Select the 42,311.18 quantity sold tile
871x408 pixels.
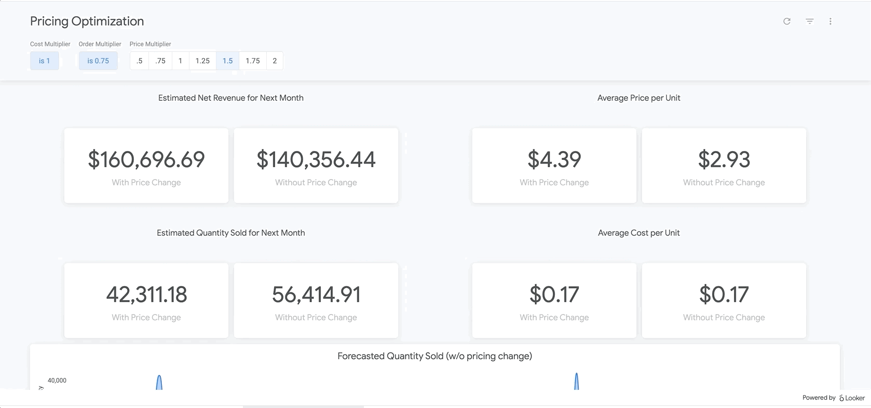[146, 301]
